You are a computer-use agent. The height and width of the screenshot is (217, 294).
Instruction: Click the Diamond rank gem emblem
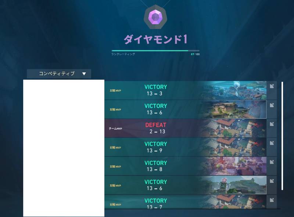[155, 17]
